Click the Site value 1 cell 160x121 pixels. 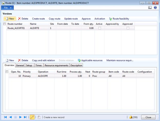(x=53, y=28)
